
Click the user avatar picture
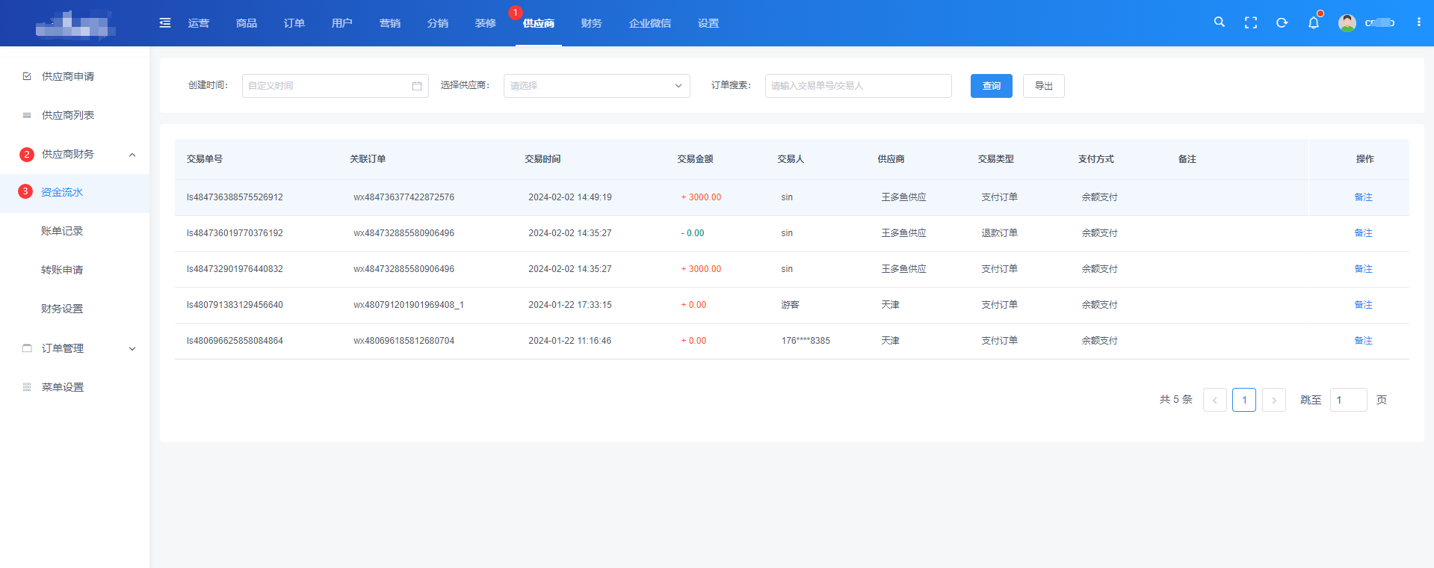pyautogui.click(x=1347, y=23)
